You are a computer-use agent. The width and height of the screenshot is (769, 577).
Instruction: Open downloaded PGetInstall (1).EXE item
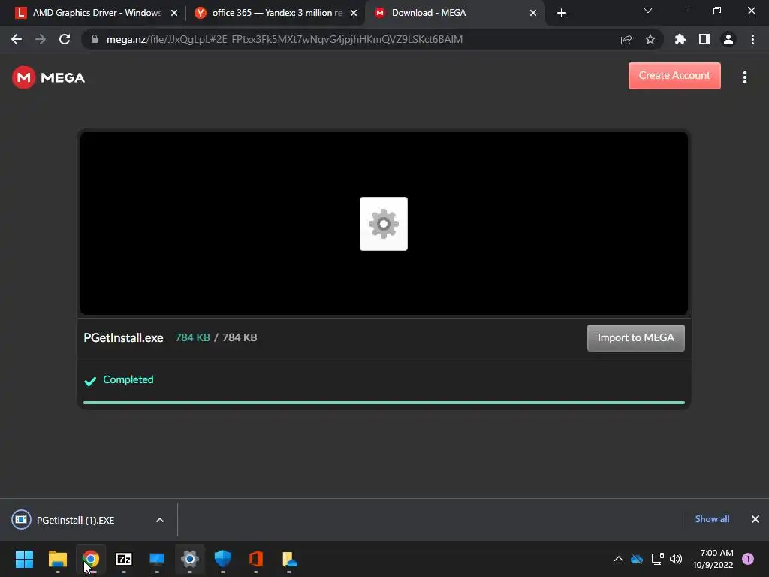(x=75, y=520)
